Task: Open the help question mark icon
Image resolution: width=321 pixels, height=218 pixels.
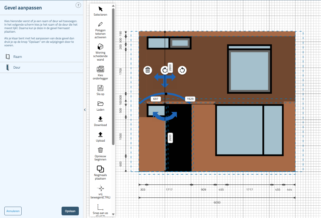Action: (x=78, y=5)
